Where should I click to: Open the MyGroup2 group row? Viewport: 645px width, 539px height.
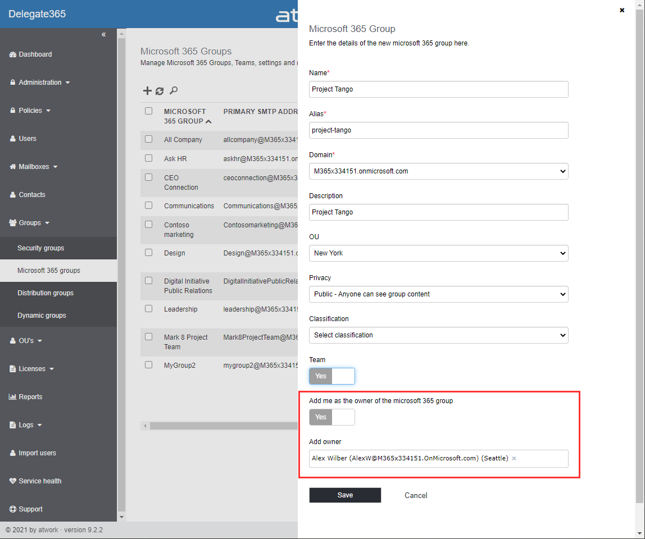pyautogui.click(x=180, y=365)
